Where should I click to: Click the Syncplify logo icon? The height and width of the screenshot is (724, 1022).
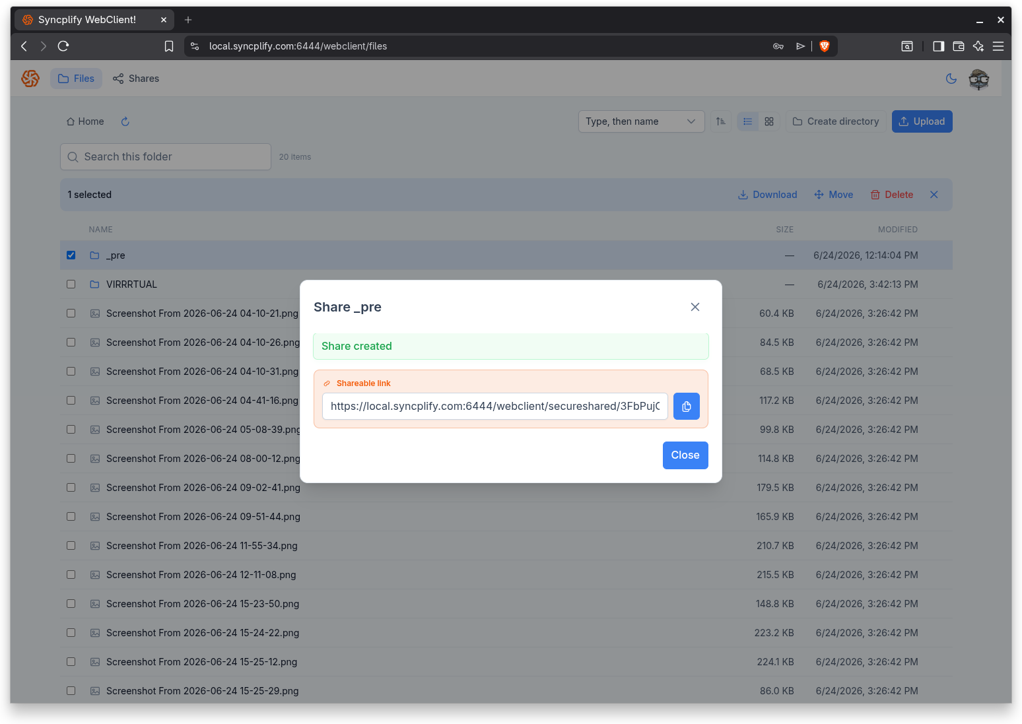coord(30,79)
